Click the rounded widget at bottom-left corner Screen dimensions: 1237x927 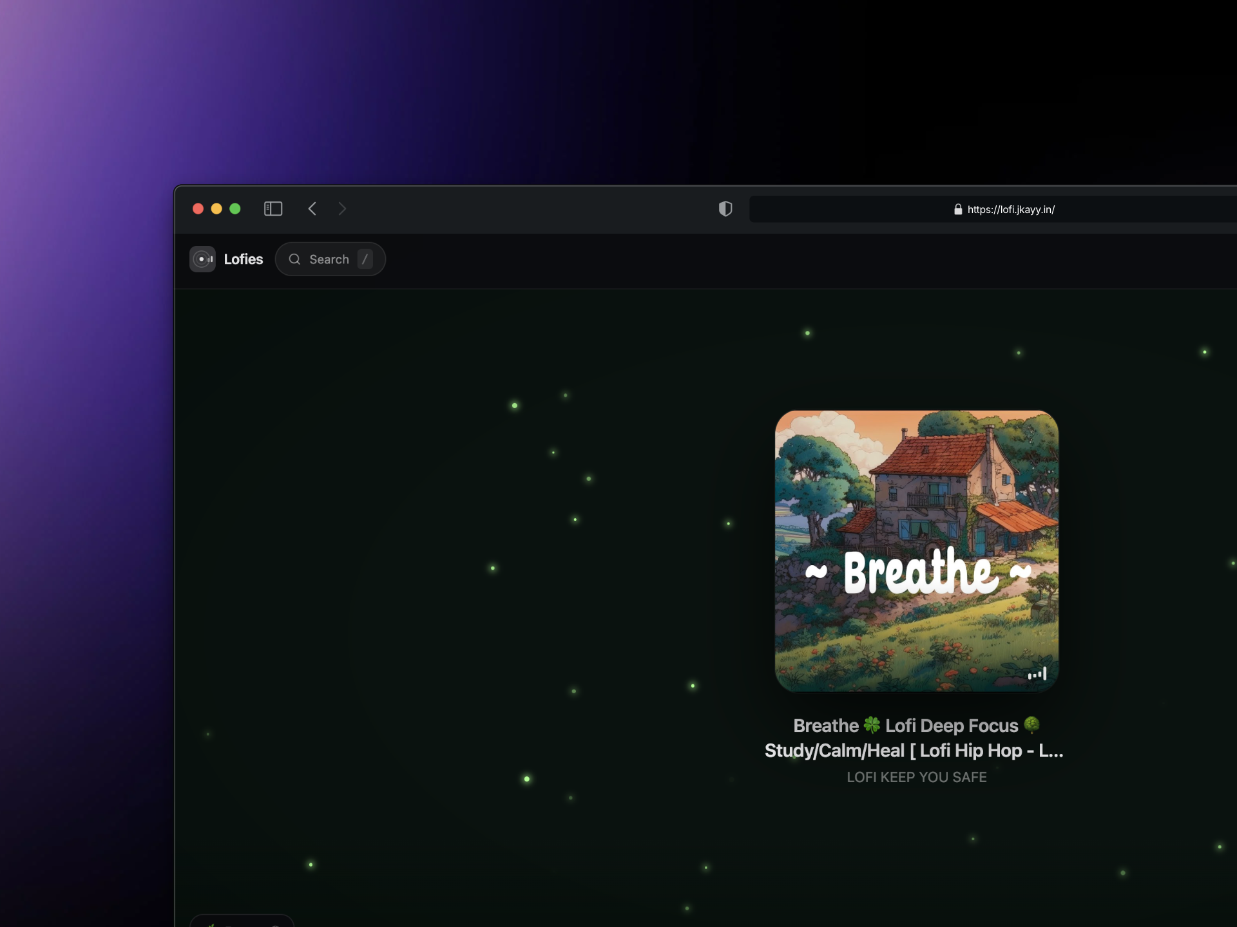pyautogui.click(x=242, y=921)
